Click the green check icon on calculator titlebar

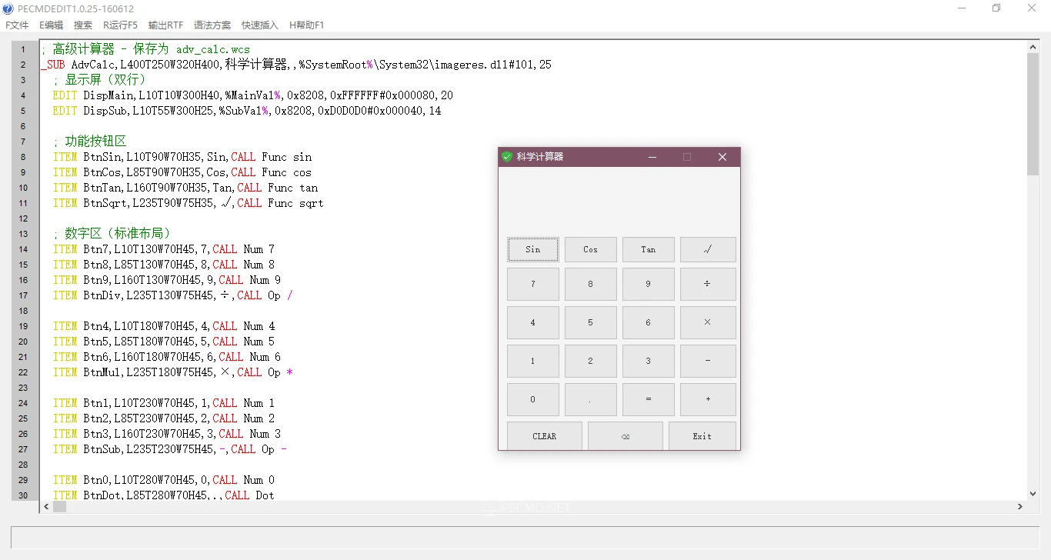pos(507,156)
